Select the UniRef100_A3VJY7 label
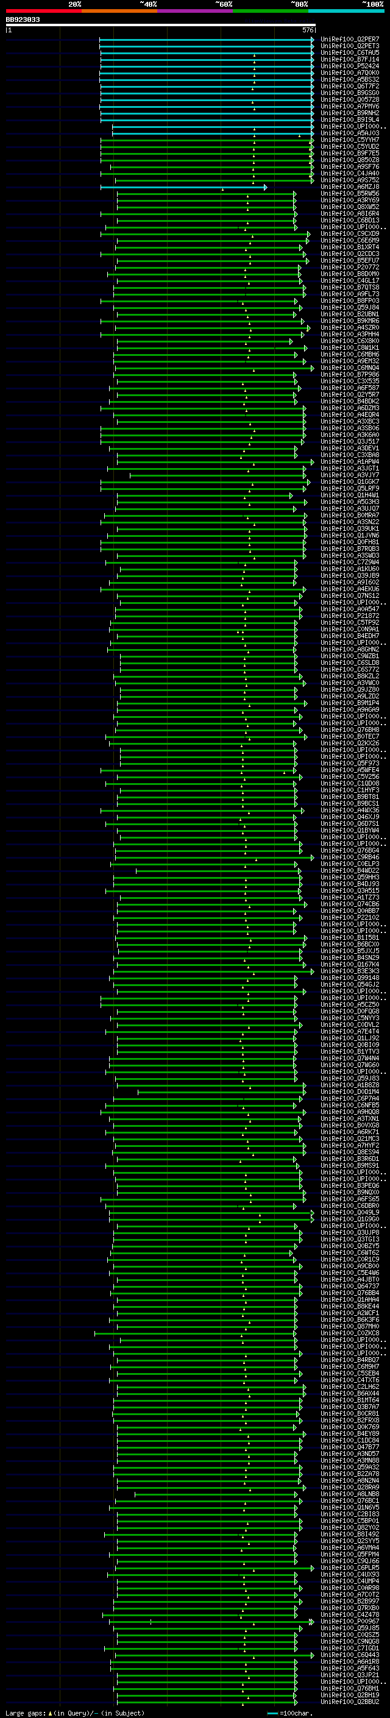Viewport: 390px width, 1718px height. pyautogui.click(x=349, y=475)
